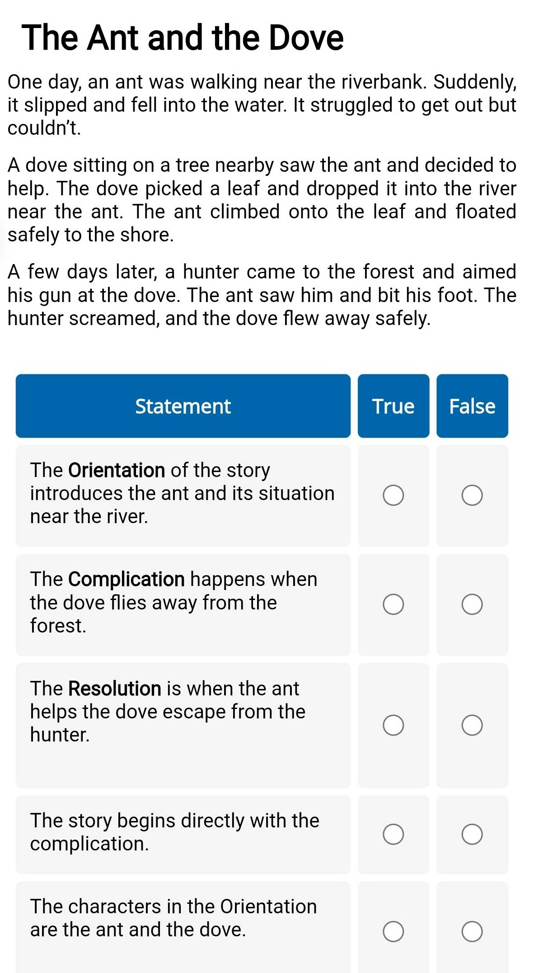Mark False for the Orientation introduces ant statement

coord(472,496)
